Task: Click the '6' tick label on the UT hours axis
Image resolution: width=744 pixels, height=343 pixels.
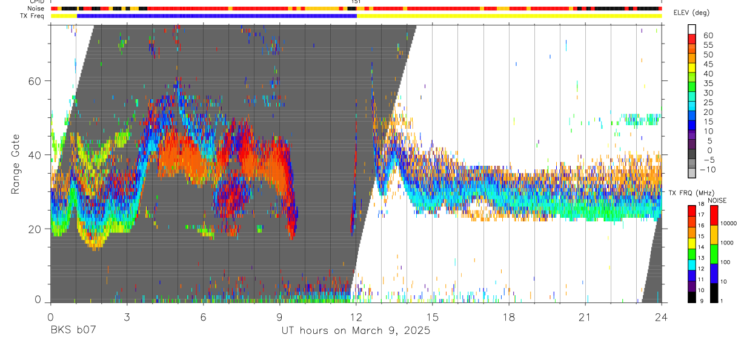Action: tap(203, 317)
